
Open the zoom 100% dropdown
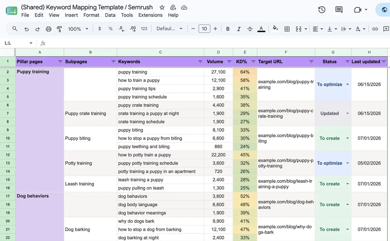[x=78, y=29]
